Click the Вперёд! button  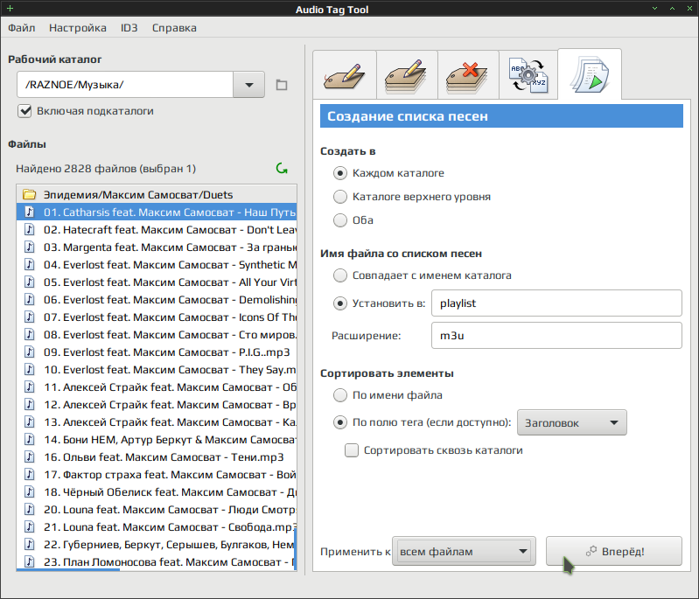tap(614, 551)
